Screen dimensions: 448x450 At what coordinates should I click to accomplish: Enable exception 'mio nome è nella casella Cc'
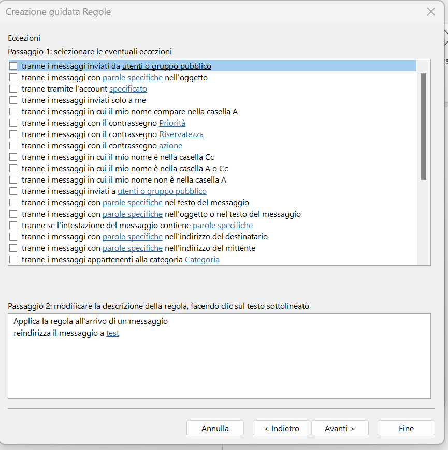[x=13, y=157]
